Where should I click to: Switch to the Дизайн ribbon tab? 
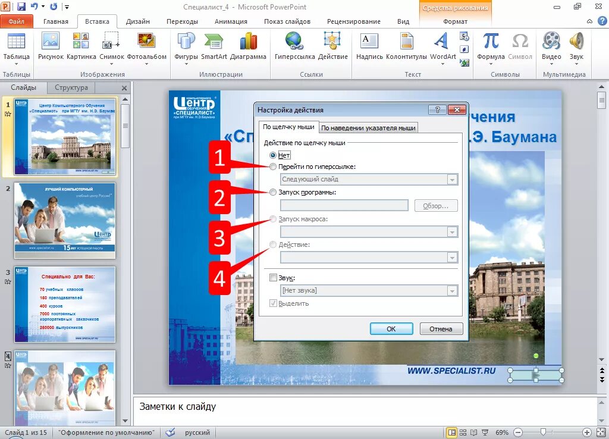click(137, 21)
